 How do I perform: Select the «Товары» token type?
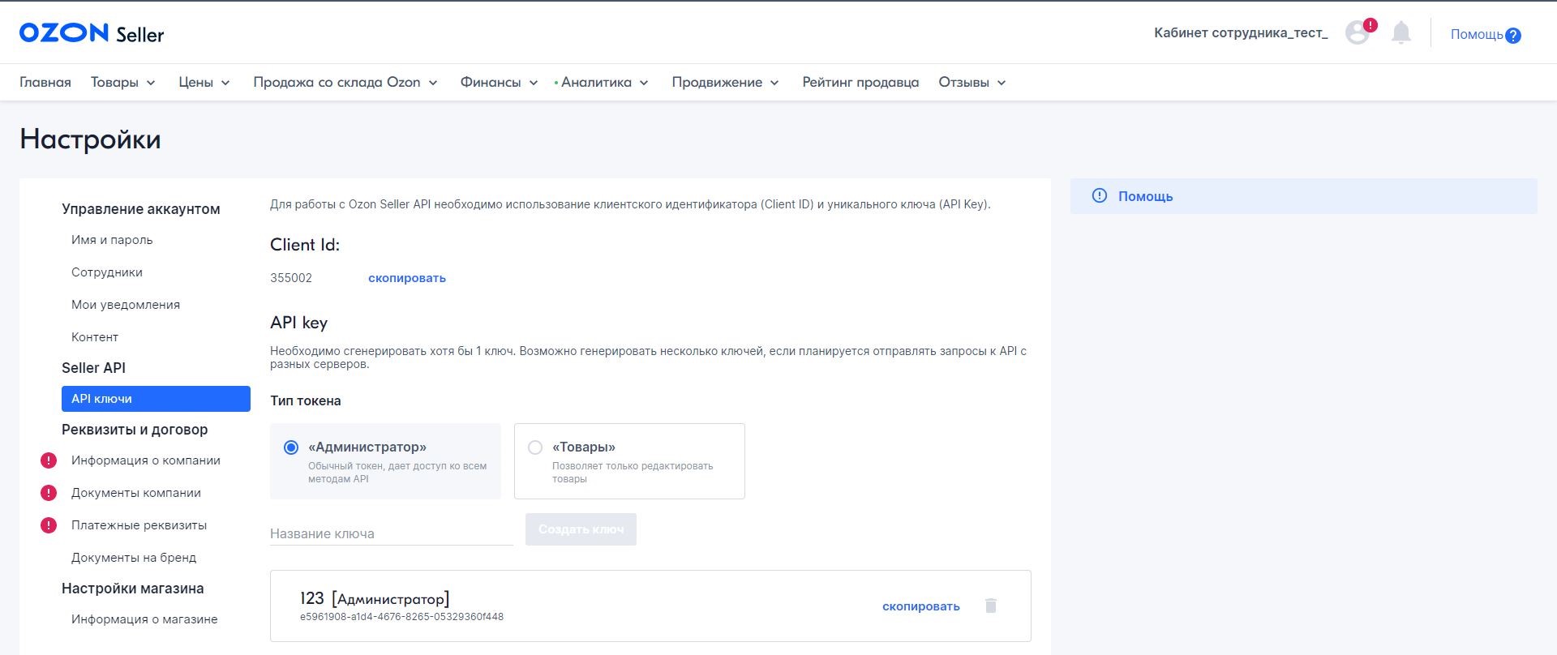tap(535, 447)
